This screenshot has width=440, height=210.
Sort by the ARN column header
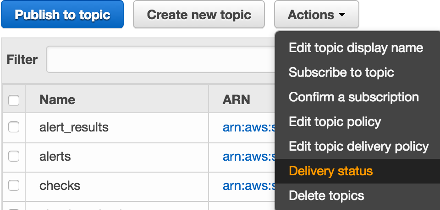coord(236,100)
